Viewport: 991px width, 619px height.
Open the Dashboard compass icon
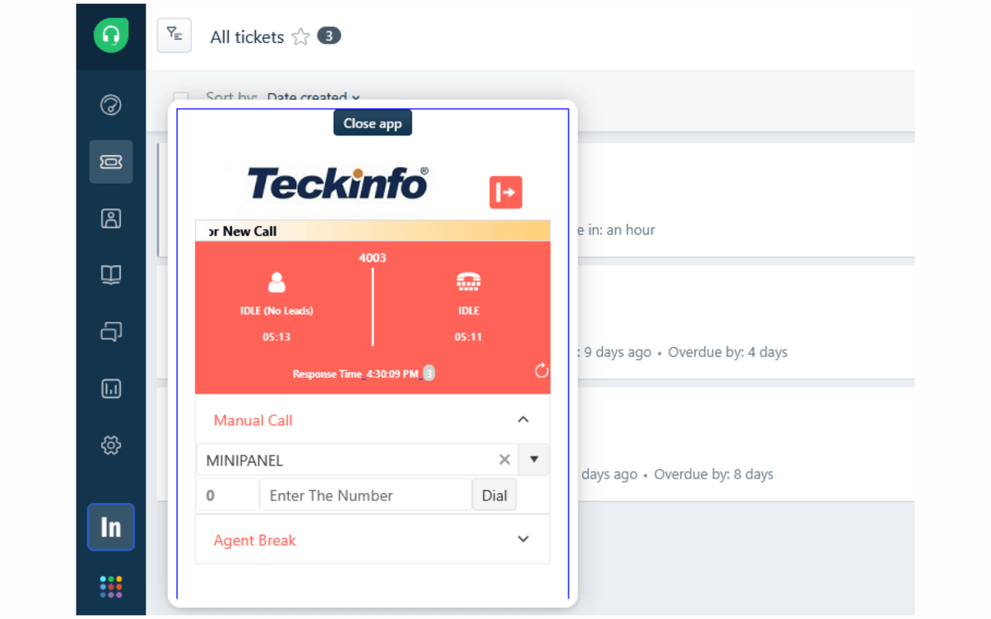(111, 105)
